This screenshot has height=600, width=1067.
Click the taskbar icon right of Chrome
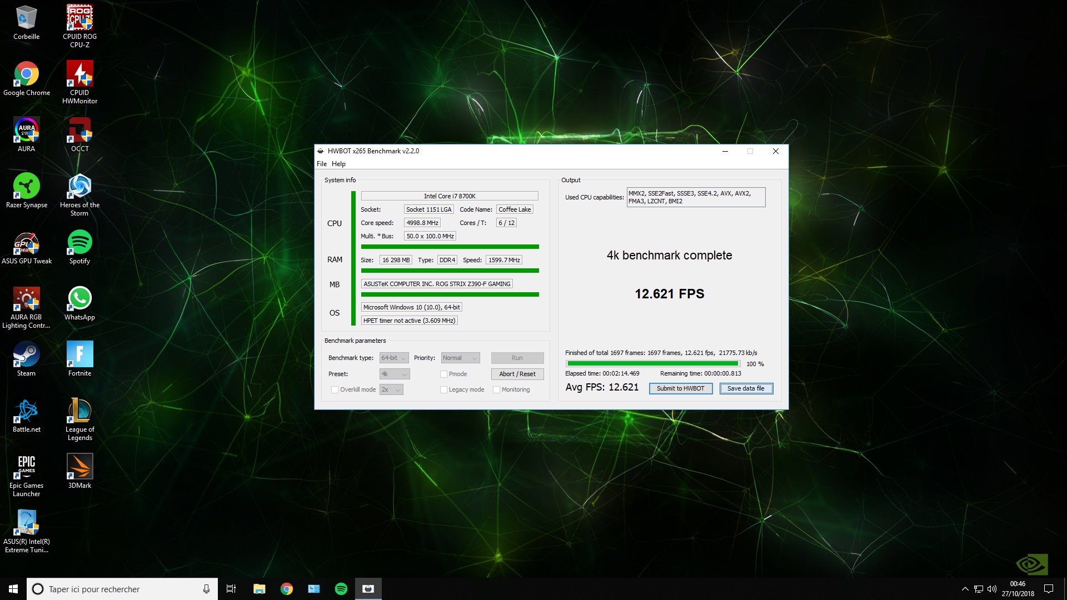tap(314, 589)
